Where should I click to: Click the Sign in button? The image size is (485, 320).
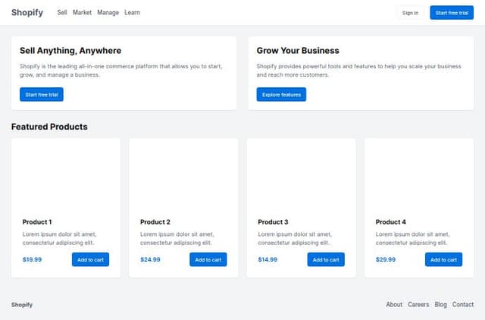coord(410,13)
